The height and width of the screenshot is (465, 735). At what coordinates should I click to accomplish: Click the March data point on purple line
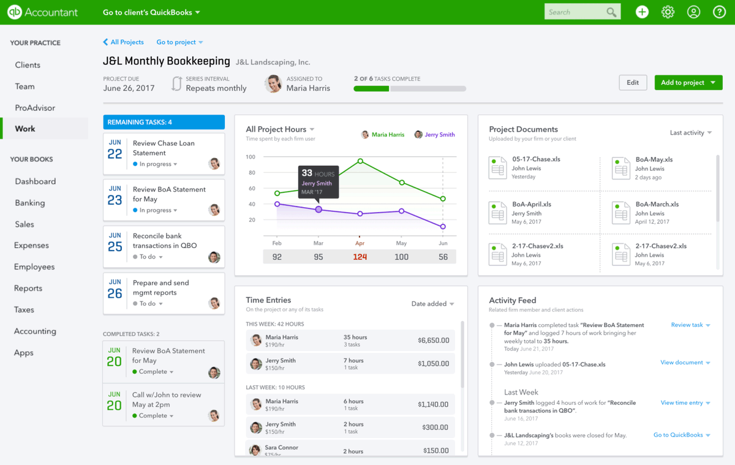pyautogui.click(x=318, y=210)
